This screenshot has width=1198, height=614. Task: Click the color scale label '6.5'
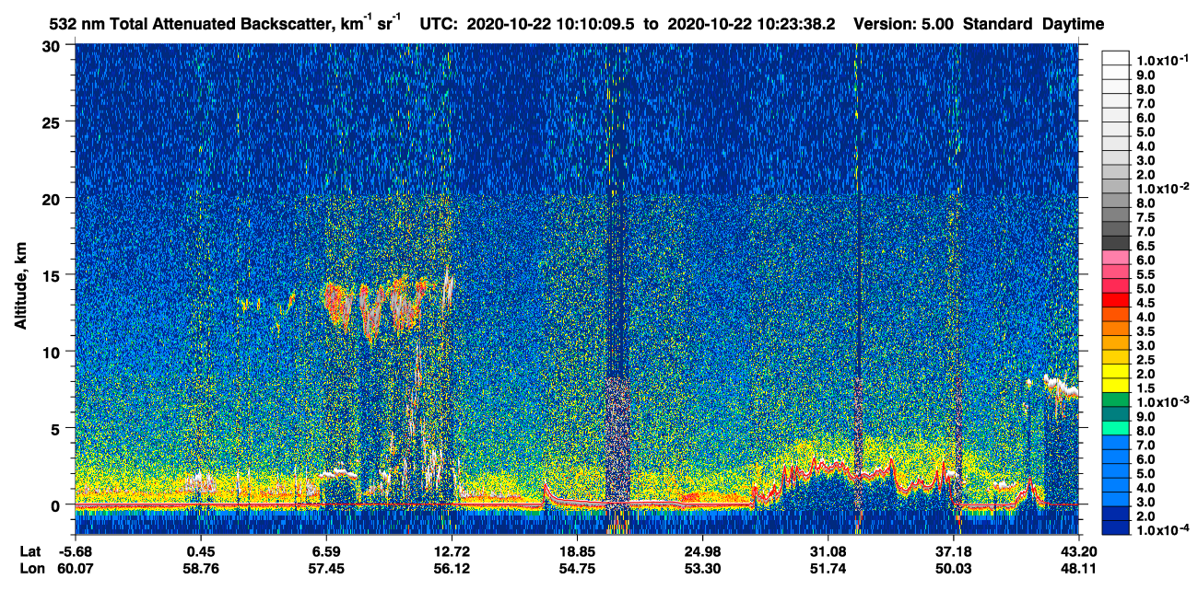click(1147, 245)
